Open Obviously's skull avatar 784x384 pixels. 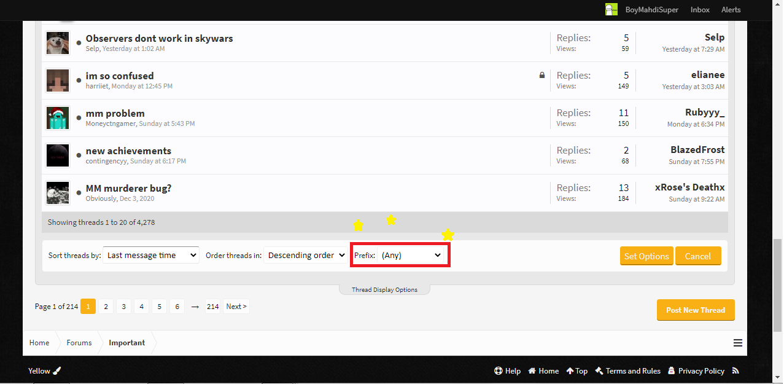[58, 193]
